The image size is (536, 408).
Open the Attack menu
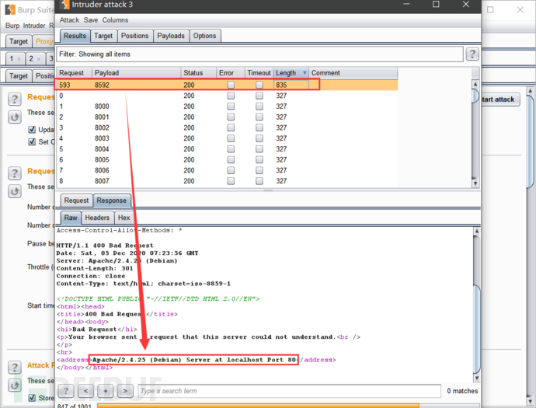pyautogui.click(x=69, y=20)
